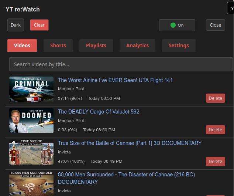Screen dimensions: 234x196
Task: Select the Videos tab
Action: (x=22, y=45)
